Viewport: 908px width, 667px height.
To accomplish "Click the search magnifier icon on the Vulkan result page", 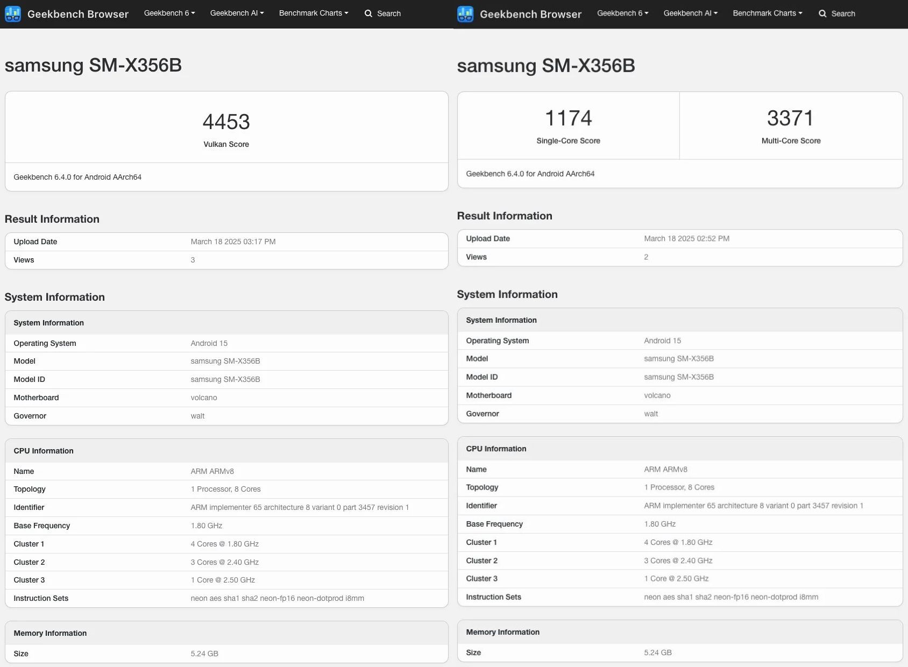I will pyautogui.click(x=368, y=13).
